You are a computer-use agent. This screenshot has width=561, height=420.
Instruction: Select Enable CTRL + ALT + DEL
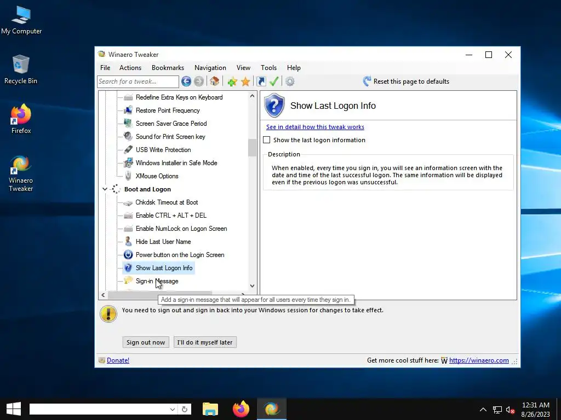pyautogui.click(x=171, y=215)
